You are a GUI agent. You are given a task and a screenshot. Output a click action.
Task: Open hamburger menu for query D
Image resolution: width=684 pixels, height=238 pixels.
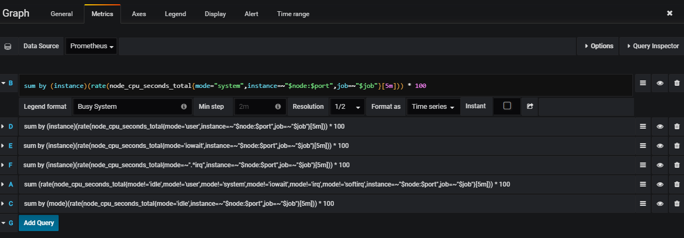[x=642, y=127]
